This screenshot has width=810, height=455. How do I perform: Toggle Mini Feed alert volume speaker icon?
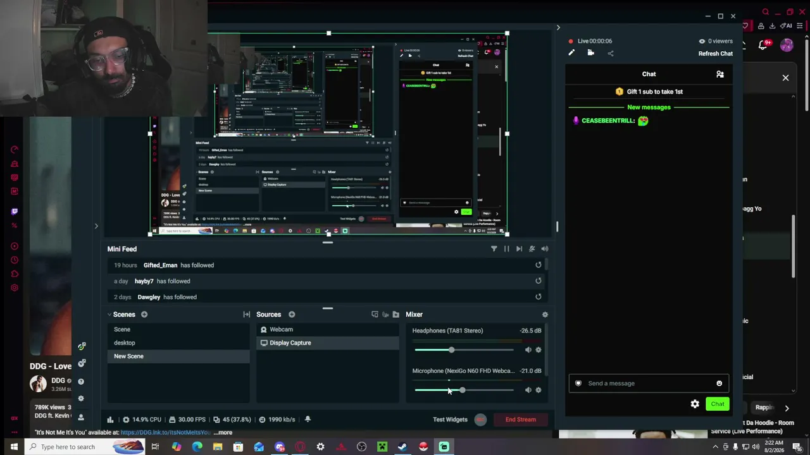point(544,249)
